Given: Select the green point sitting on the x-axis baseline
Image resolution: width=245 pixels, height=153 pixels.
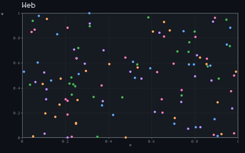Looking at the screenshot, I should point(97,137).
